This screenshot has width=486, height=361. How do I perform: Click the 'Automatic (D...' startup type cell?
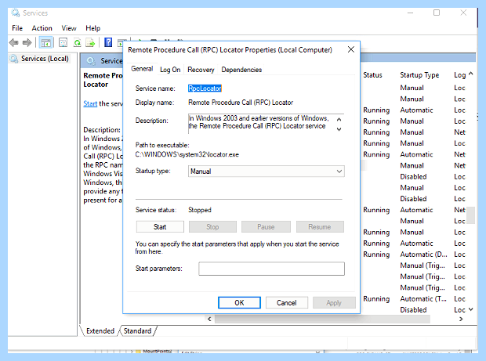(423, 255)
